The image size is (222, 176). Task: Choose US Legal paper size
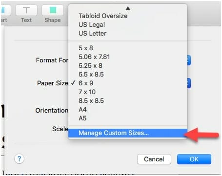128,24
